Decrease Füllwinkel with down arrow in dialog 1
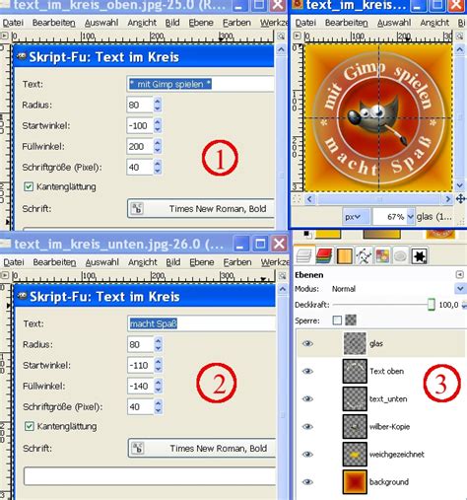 (x=158, y=150)
